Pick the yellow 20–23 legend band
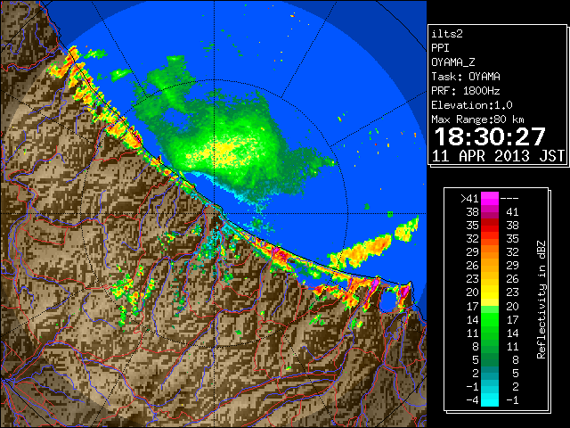 pyautogui.click(x=490, y=292)
